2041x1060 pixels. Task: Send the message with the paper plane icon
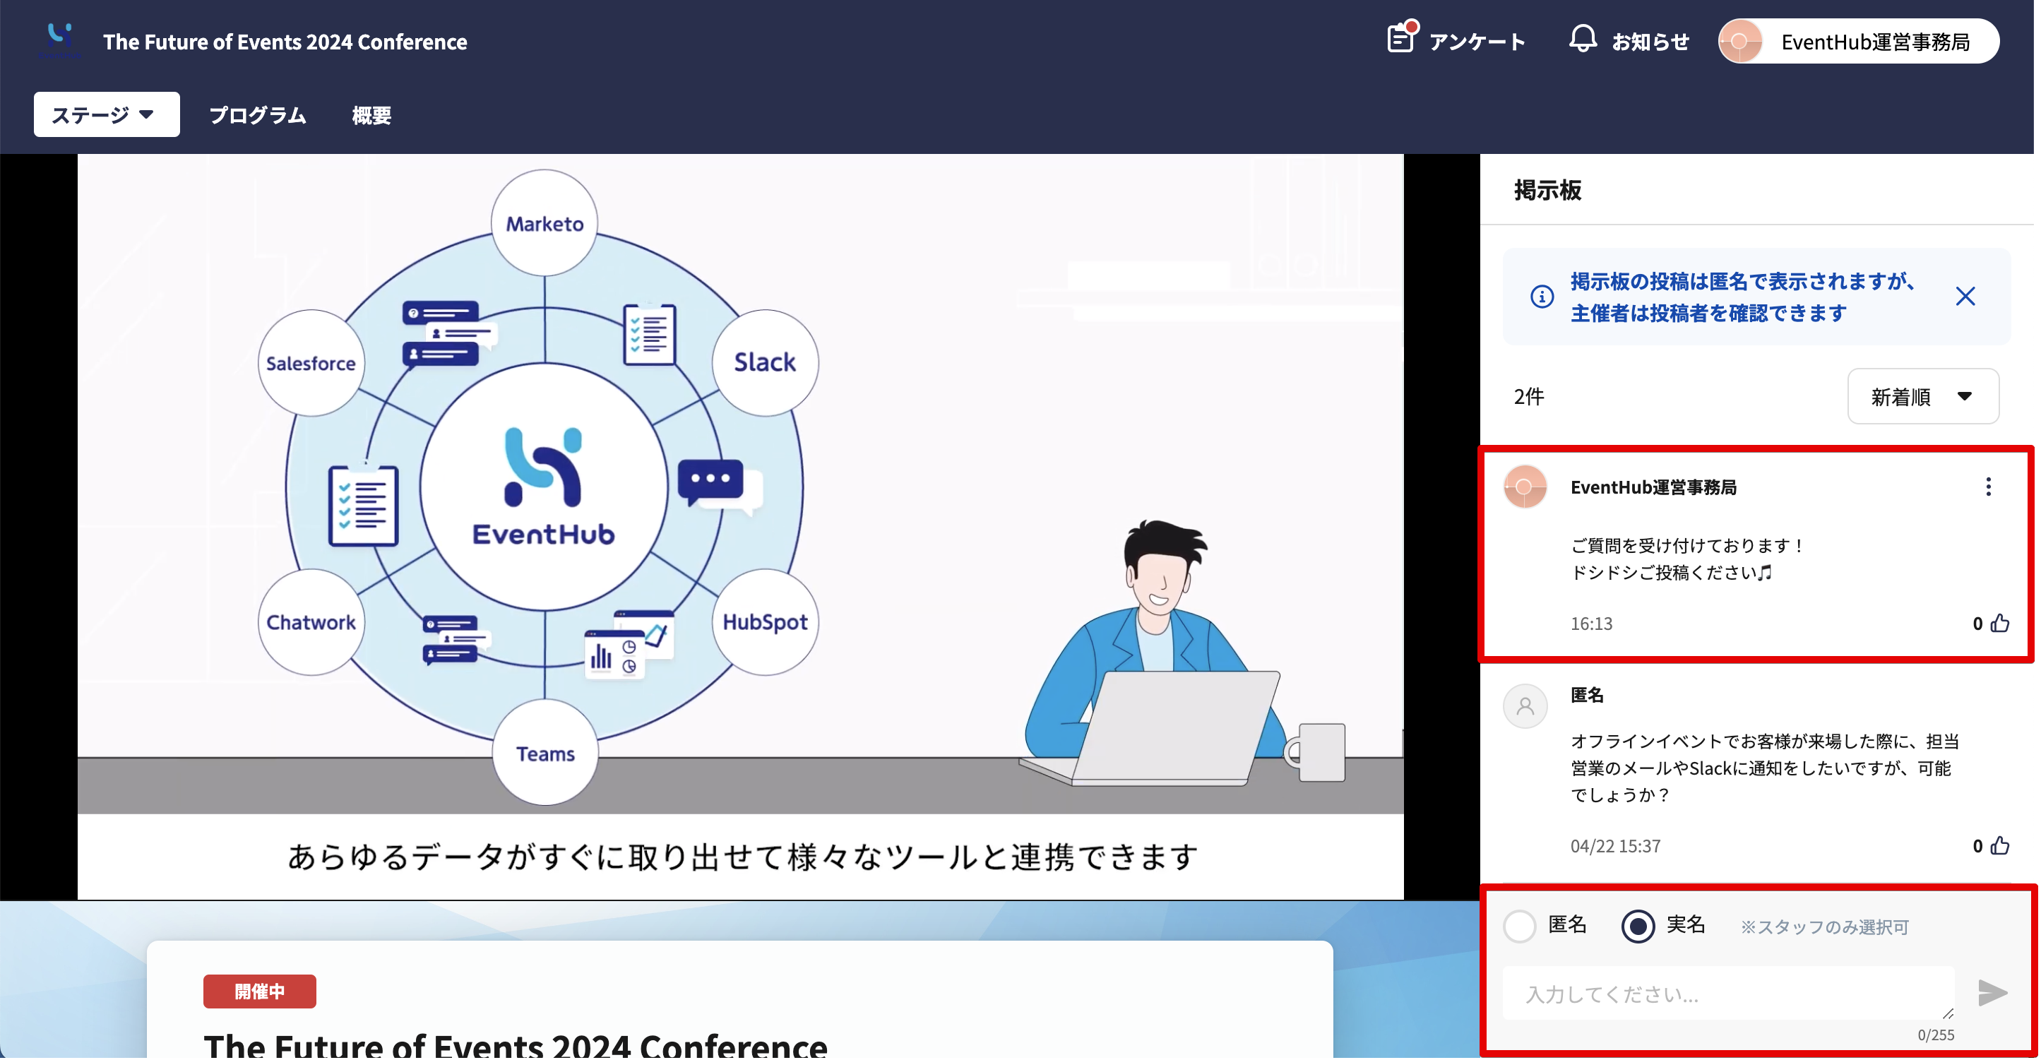1993,993
